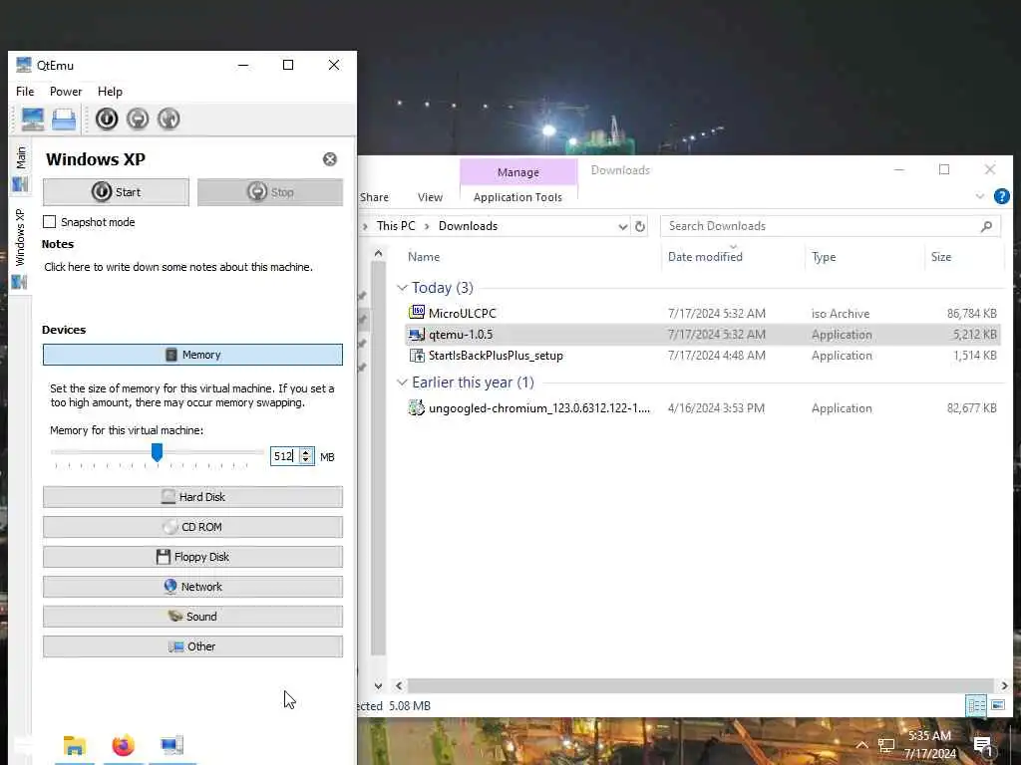Click Downloads in the address breadcrumb
1021x765 pixels.
(468, 226)
